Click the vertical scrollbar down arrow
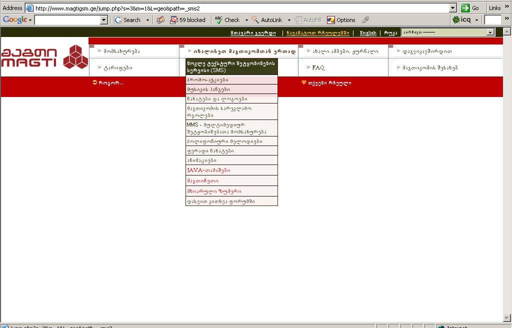Viewport: 512px width, 328px height. [507, 318]
